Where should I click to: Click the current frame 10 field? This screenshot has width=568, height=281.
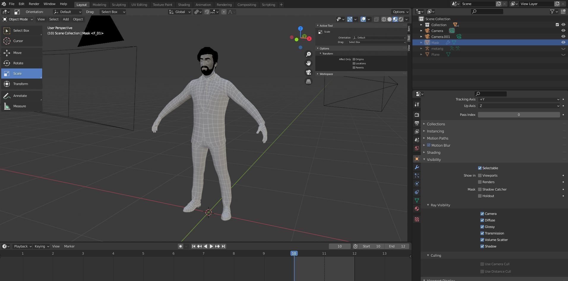[339, 246]
